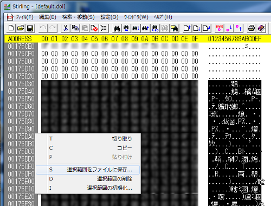
Task: Open the 検索・移動(S) menu
Action: click(x=79, y=17)
